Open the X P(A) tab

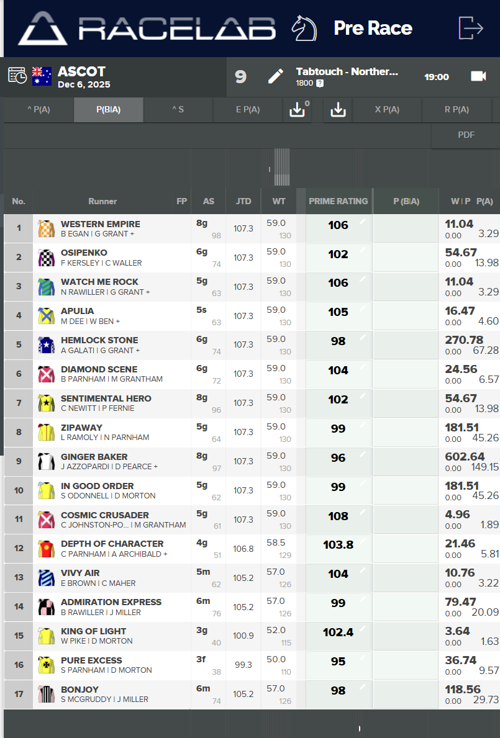[386, 110]
